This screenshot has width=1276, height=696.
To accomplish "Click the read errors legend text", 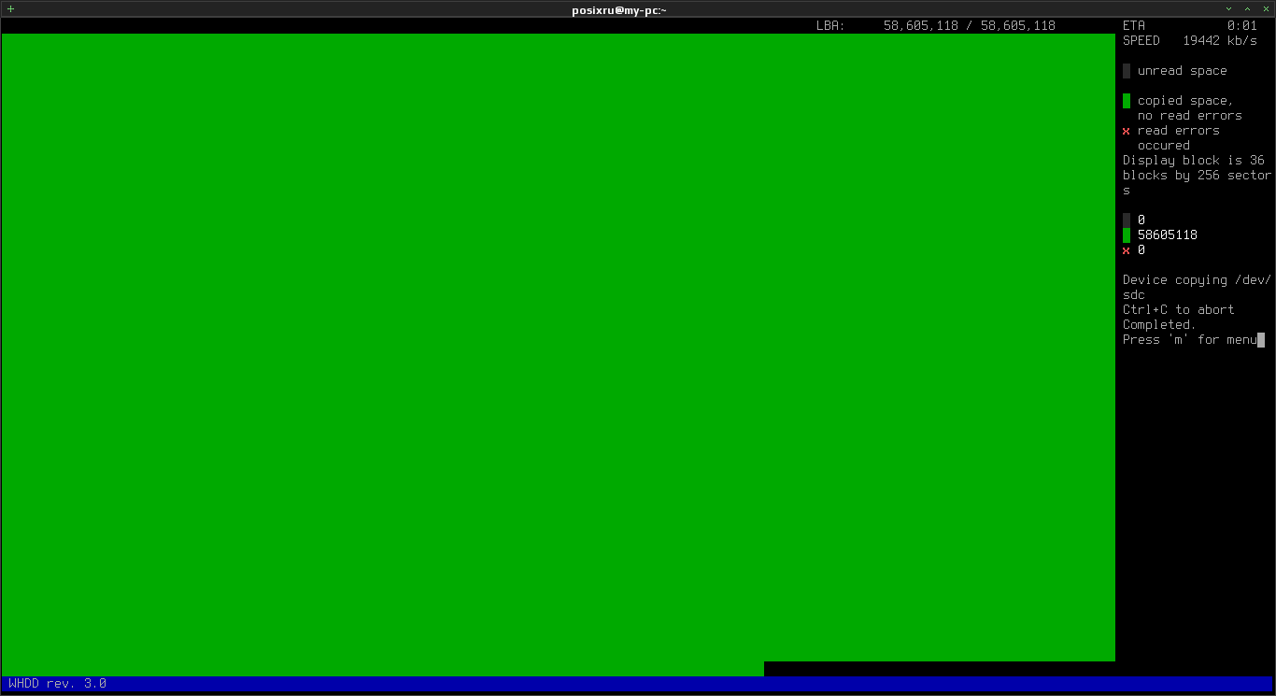I will [x=1179, y=131].
